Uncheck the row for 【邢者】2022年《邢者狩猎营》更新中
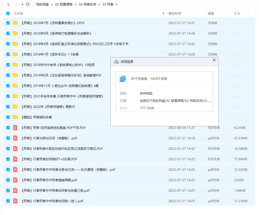This screenshot has width=259, height=215. 8,107
